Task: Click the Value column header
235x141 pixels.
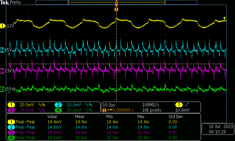Action: point(52,117)
